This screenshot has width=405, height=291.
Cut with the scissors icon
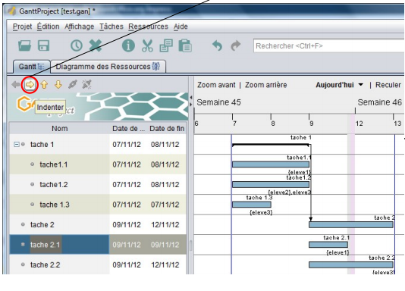pos(147,46)
